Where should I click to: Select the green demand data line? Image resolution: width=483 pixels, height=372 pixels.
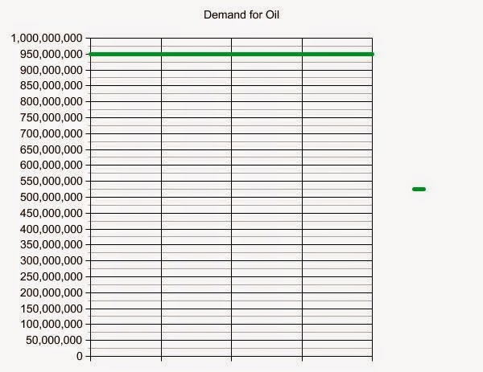click(231, 54)
